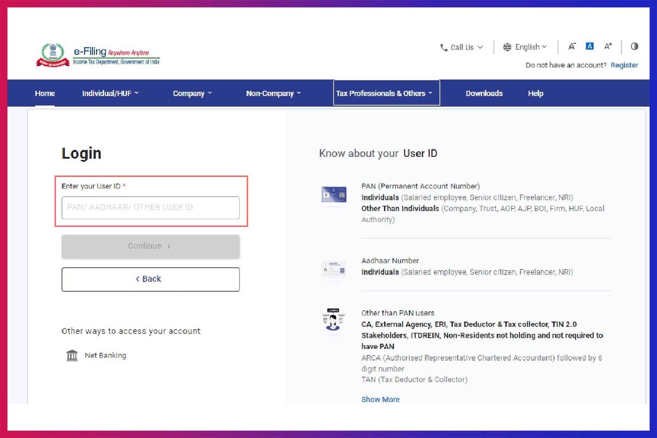Click the decrease font size icon
The height and width of the screenshot is (438, 657).
(572, 46)
